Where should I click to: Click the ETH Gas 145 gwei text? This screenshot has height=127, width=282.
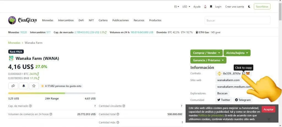[210, 33]
